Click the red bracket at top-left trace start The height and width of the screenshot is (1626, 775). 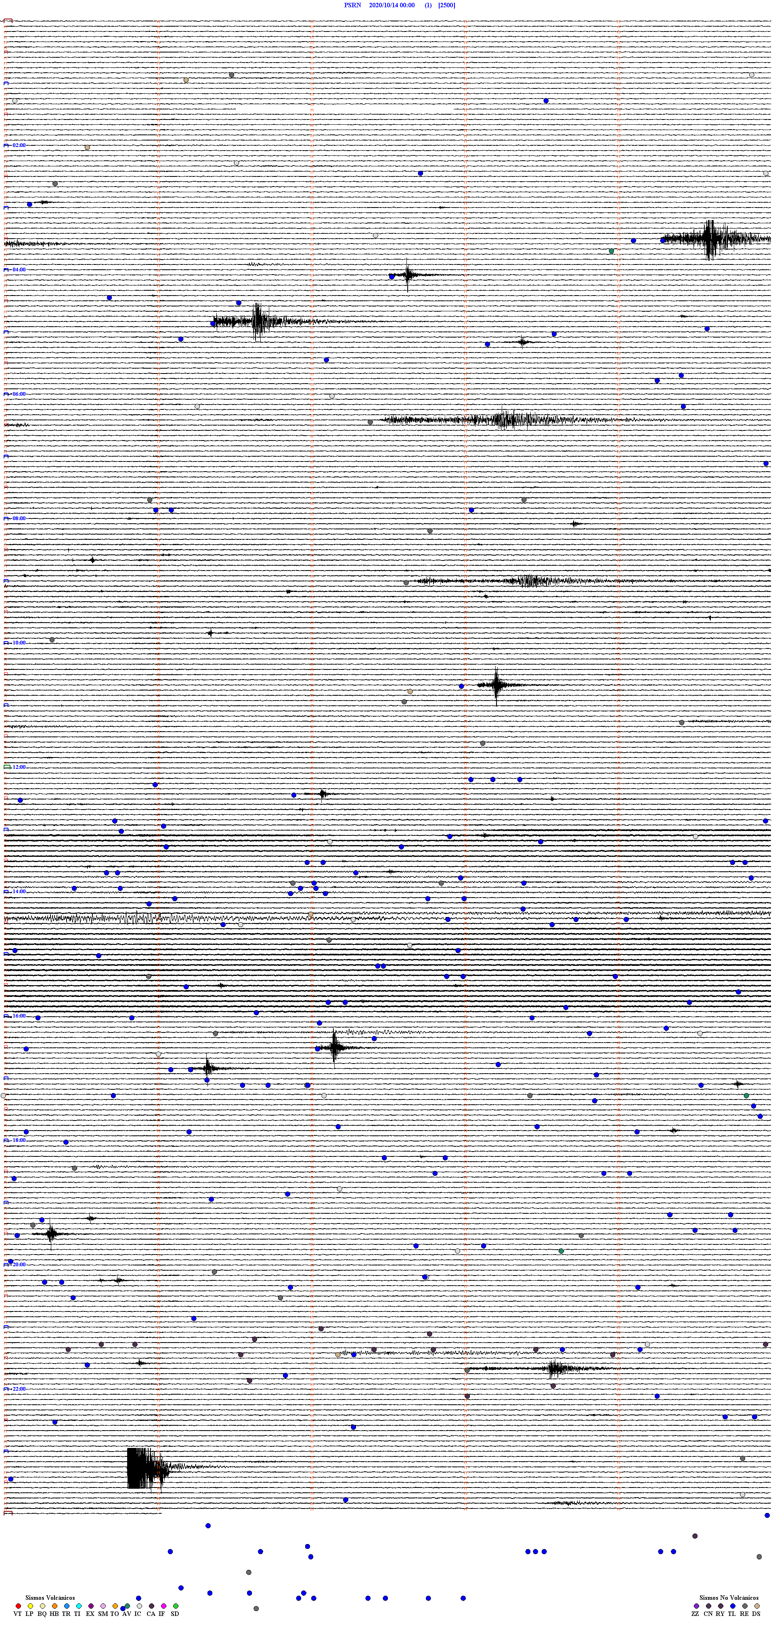point(8,21)
